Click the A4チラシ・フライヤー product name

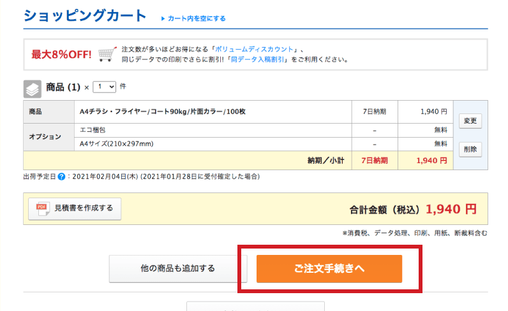(x=163, y=112)
